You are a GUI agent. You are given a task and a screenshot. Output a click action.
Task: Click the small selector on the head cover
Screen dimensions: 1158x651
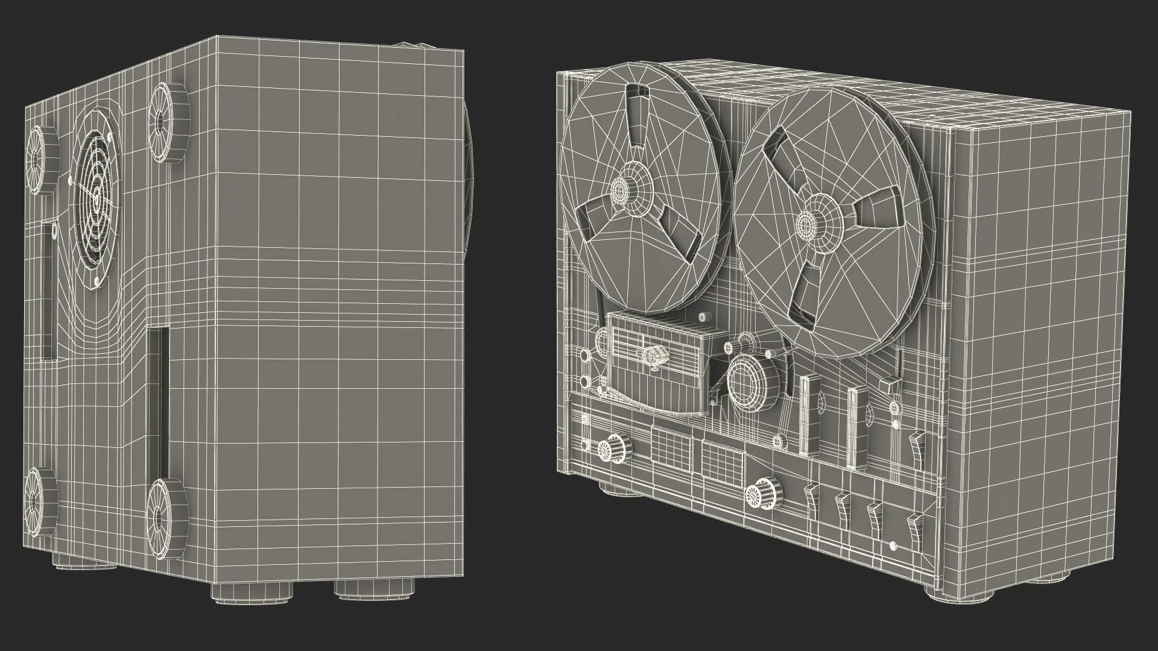[654, 356]
